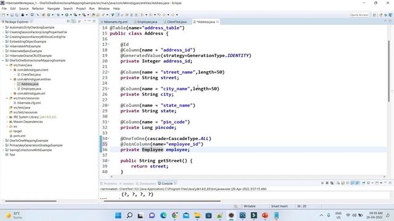Open the Open Console dropdown arrow

pyautogui.click(x=381, y=183)
